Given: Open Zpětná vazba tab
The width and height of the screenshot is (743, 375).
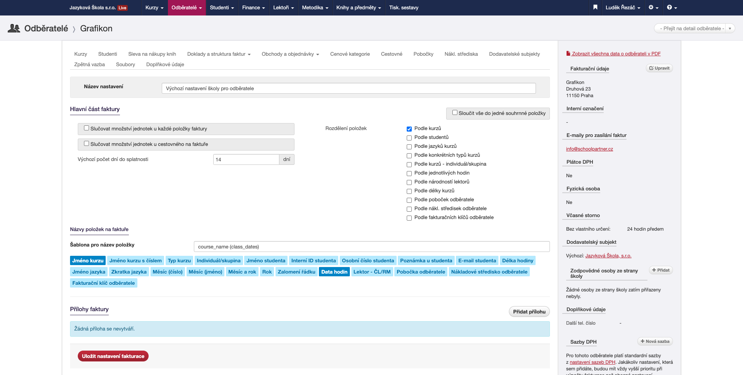Looking at the screenshot, I should pyautogui.click(x=89, y=64).
